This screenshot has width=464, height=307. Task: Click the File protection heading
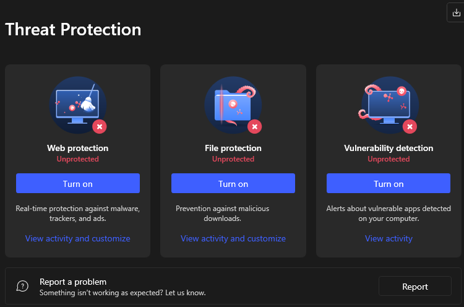(233, 148)
